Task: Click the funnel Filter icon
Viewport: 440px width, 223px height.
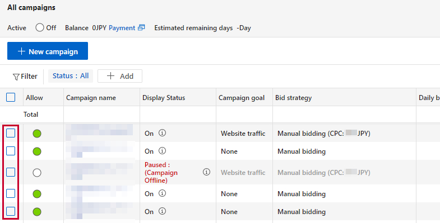Action: 16,77
